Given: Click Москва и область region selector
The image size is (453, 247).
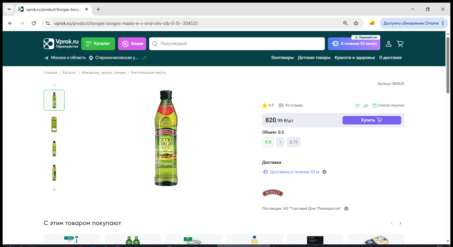Looking at the screenshot, I should [68, 58].
